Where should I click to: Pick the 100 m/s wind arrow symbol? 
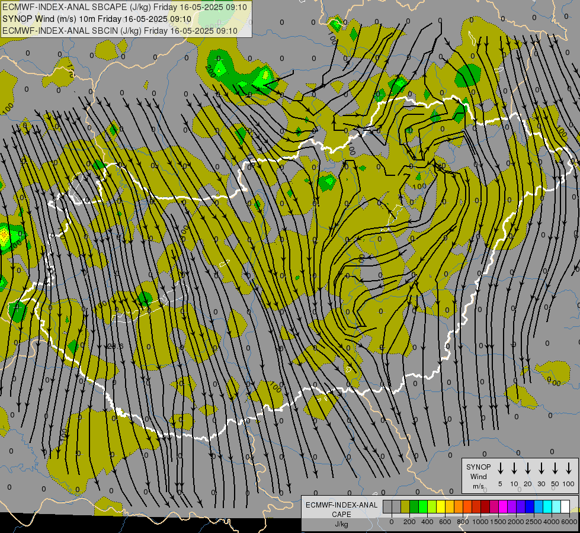569,468
